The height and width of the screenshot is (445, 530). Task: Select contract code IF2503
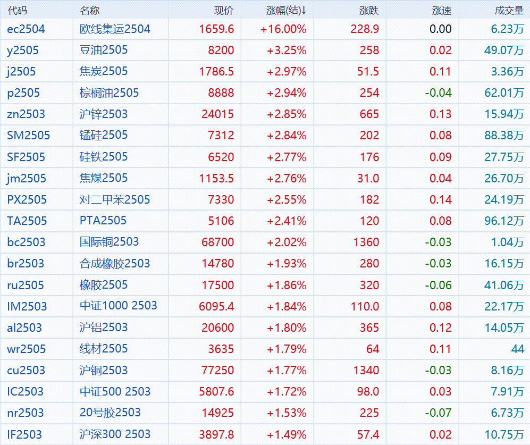(x=24, y=434)
